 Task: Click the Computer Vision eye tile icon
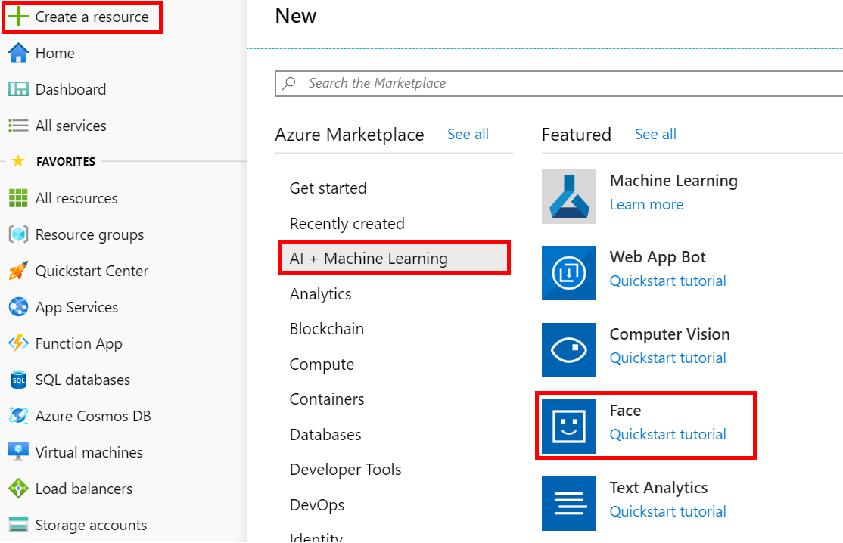[x=569, y=349]
